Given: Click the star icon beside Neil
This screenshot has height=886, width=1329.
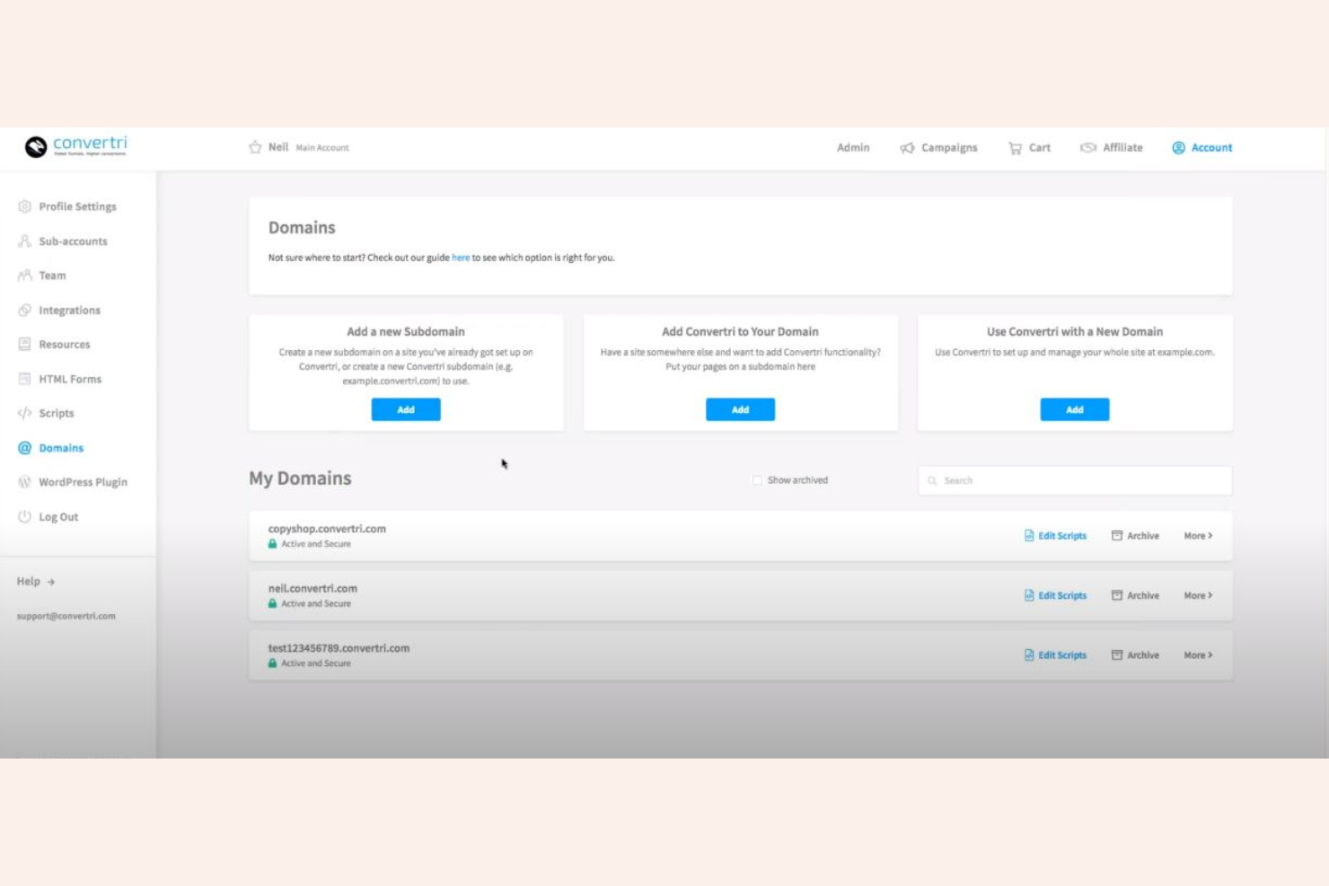Looking at the screenshot, I should point(255,147).
